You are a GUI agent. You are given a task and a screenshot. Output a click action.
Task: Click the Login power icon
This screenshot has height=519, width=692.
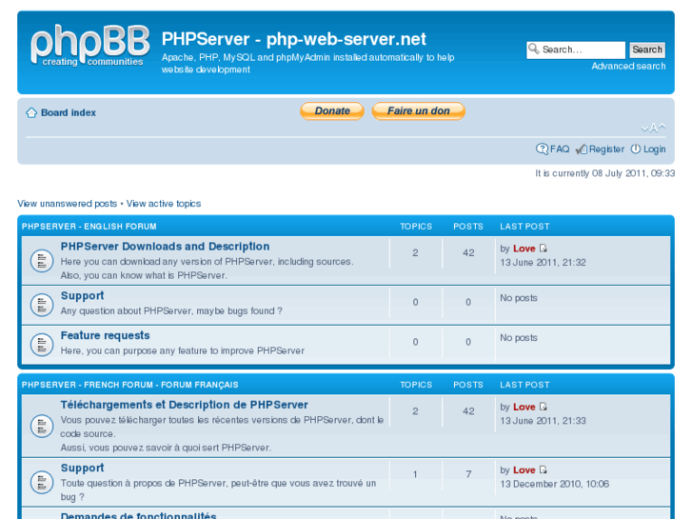(635, 150)
